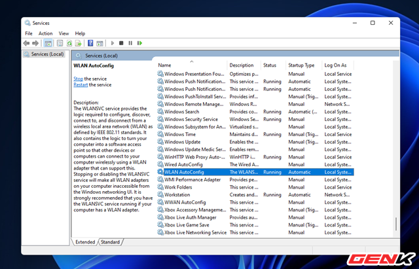Select the Windows Subsystem for Android row

pyautogui.click(x=255, y=126)
